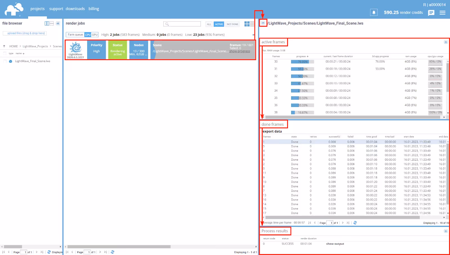
Task: Click the render jobs horizontal scrollbar
Action: coord(119,247)
